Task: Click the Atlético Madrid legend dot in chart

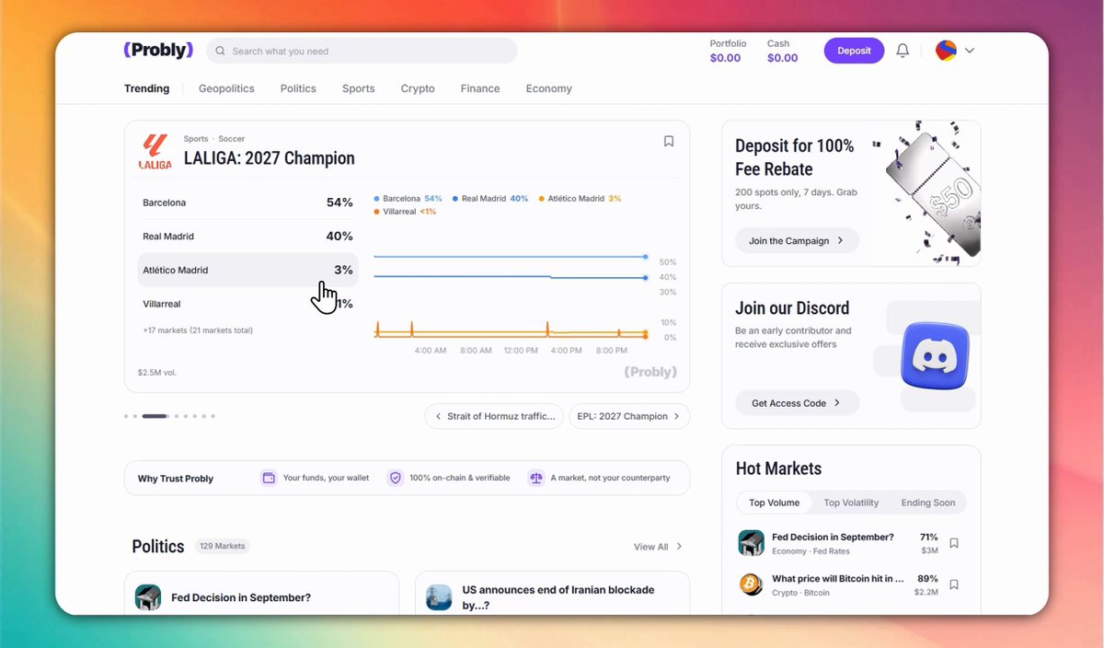Action: [542, 199]
